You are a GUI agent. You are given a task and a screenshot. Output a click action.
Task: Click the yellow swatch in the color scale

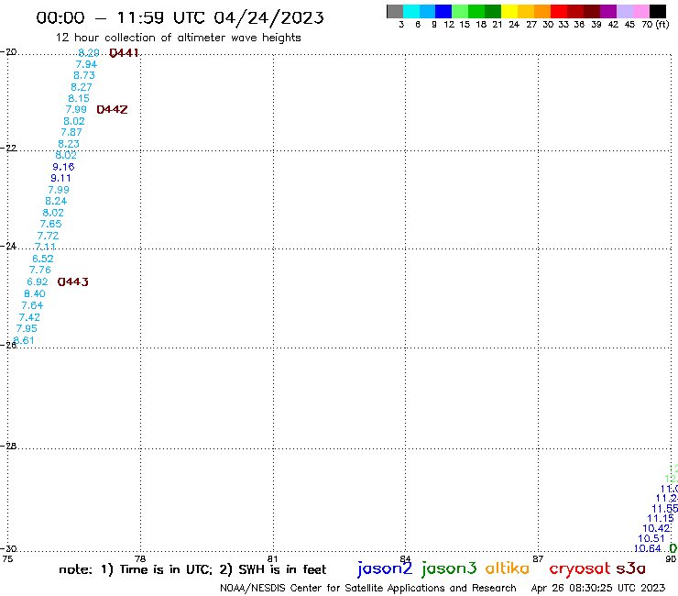point(509,11)
